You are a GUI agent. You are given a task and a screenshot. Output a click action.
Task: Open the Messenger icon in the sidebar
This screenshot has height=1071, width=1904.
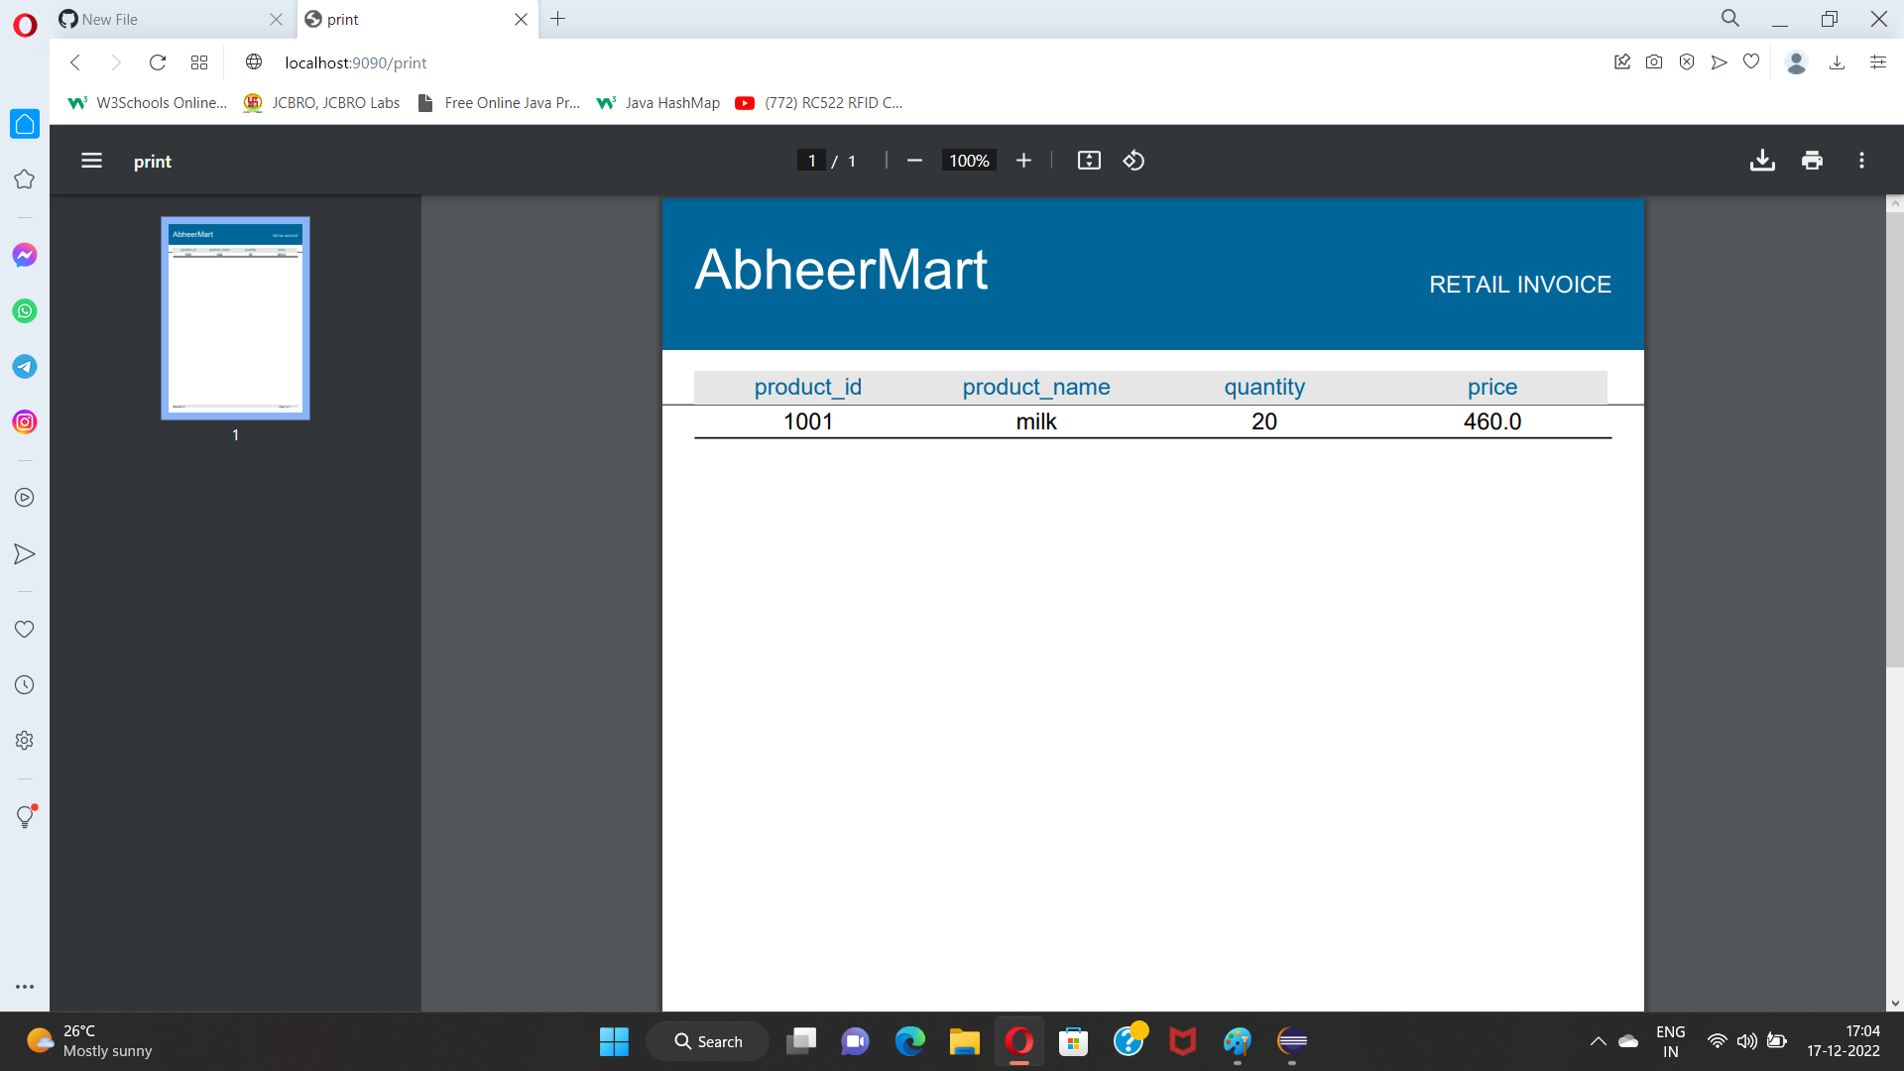tap(24, 255)
